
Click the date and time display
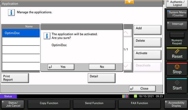151,96
